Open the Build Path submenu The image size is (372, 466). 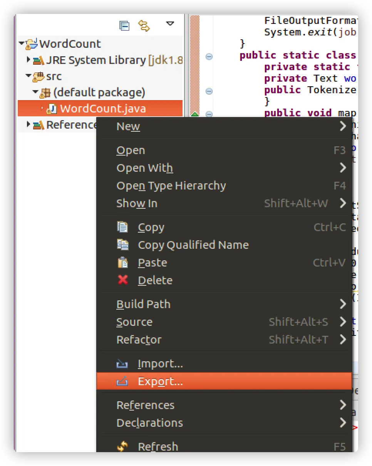[143, 304]
